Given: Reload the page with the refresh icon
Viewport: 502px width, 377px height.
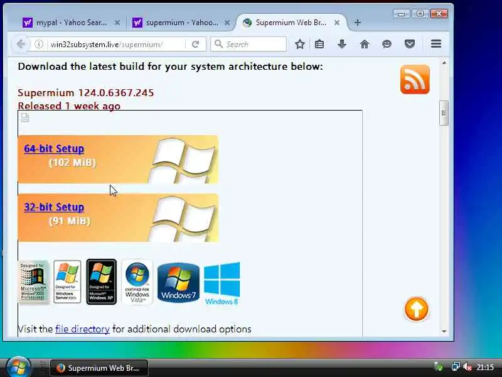Looking at the screenshot, I should pyautogui.click(x=195, y=44).
